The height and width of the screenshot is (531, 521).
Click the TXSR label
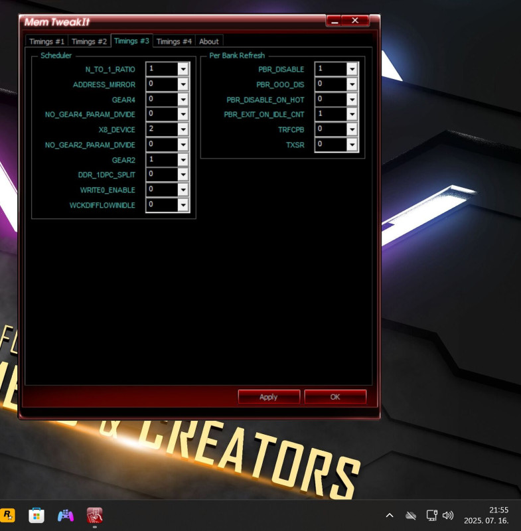295,145
